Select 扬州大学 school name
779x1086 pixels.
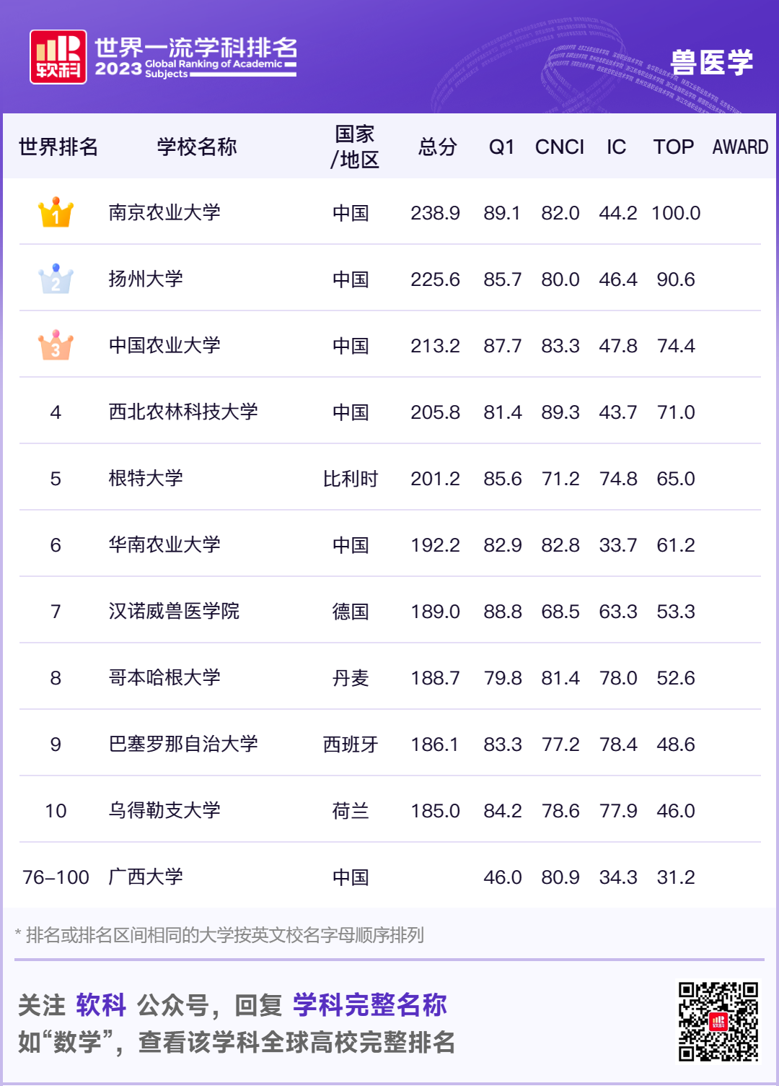[x=146, y=279]
